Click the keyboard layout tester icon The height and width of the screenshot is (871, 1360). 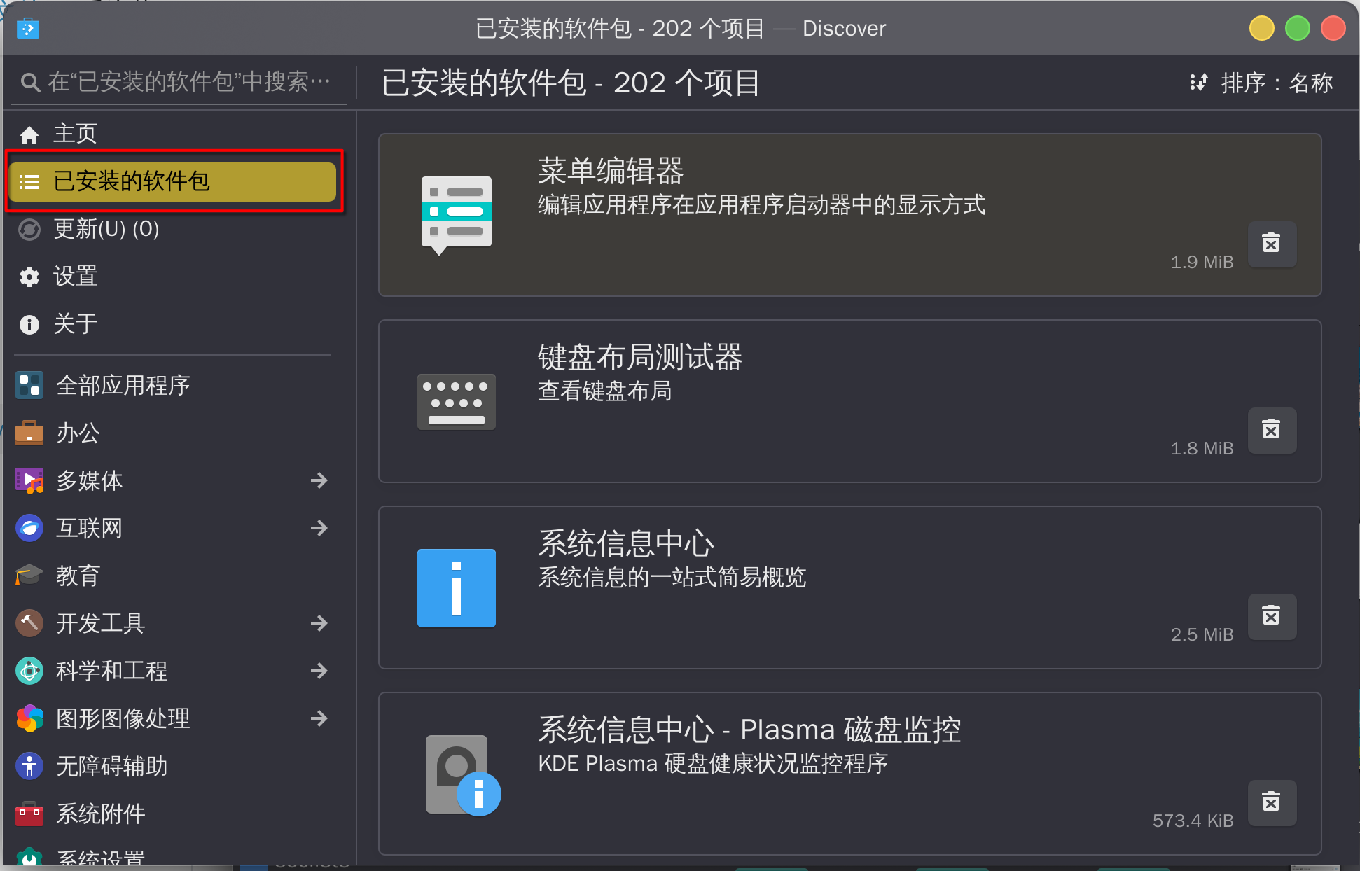457,402
